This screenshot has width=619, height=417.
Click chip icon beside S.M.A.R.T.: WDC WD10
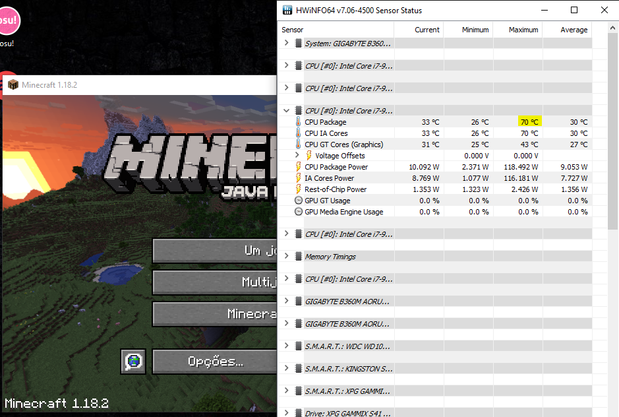pyautogui.click(x=299, y=346)
